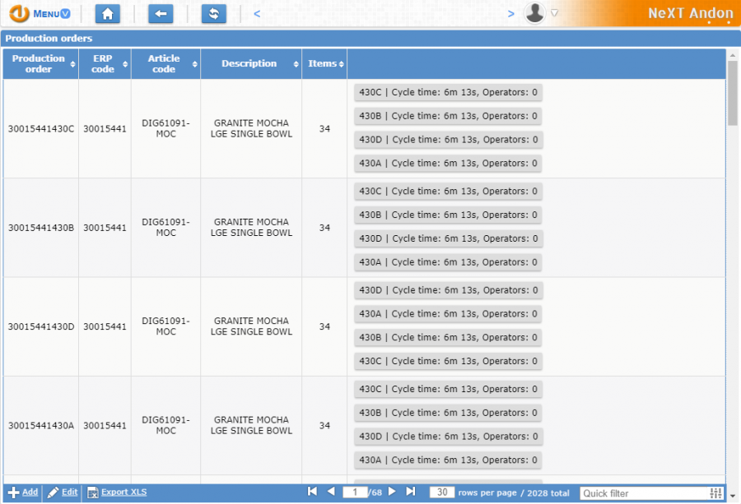Click inside the rows per page box
741x504 pixels.
tap(442, 491)
